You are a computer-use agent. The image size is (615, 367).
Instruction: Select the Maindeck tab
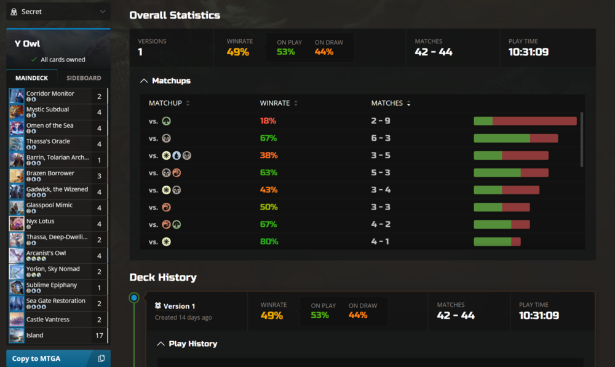[x=31, y=78]
